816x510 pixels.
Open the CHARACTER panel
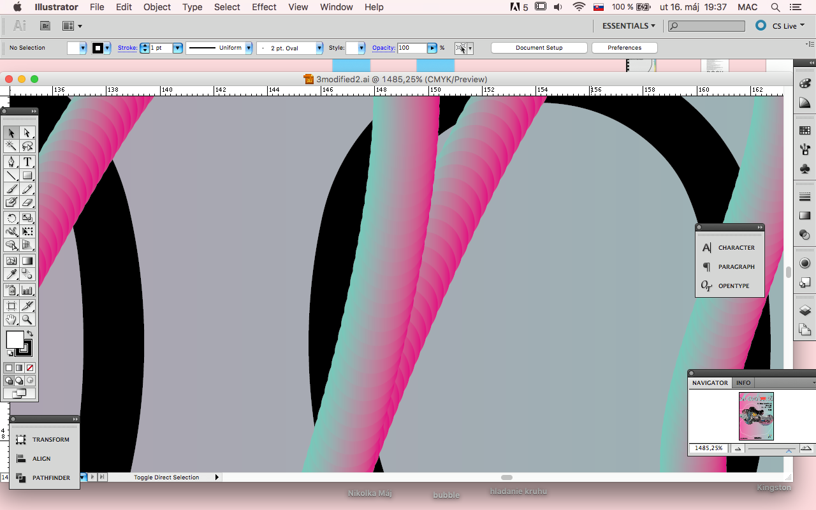point(730,247)
